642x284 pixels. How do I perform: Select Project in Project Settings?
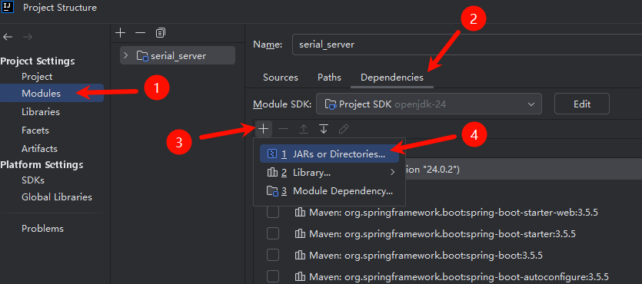(x=37, y=77)
